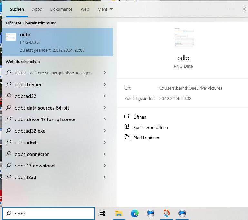The image size is (248, 220).
Task: Click search icon beside 'odbc connector'
Action: [x=8, y=154]
